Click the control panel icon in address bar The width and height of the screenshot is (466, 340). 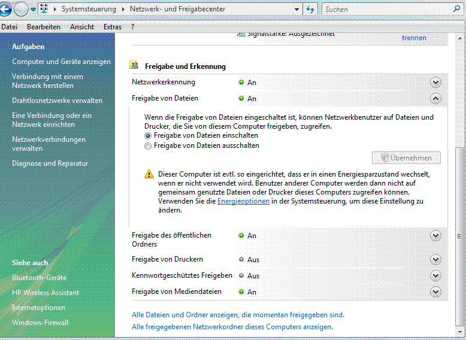click(46, 10)
